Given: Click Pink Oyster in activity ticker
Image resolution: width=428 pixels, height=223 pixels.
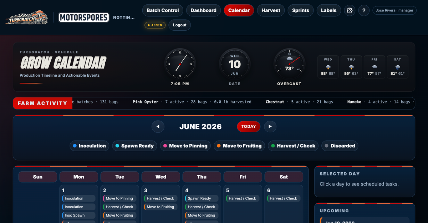Looking at the screenshot, I should tap(146, 102).
